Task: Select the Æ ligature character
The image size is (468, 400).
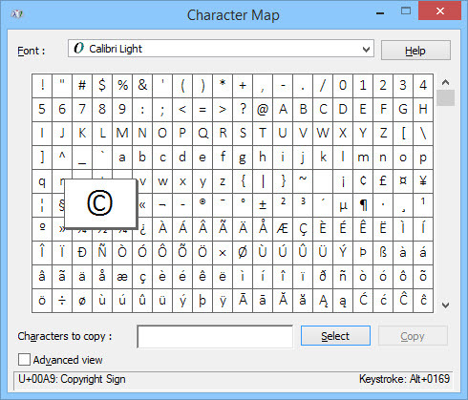Action: [x=283, y=229]
